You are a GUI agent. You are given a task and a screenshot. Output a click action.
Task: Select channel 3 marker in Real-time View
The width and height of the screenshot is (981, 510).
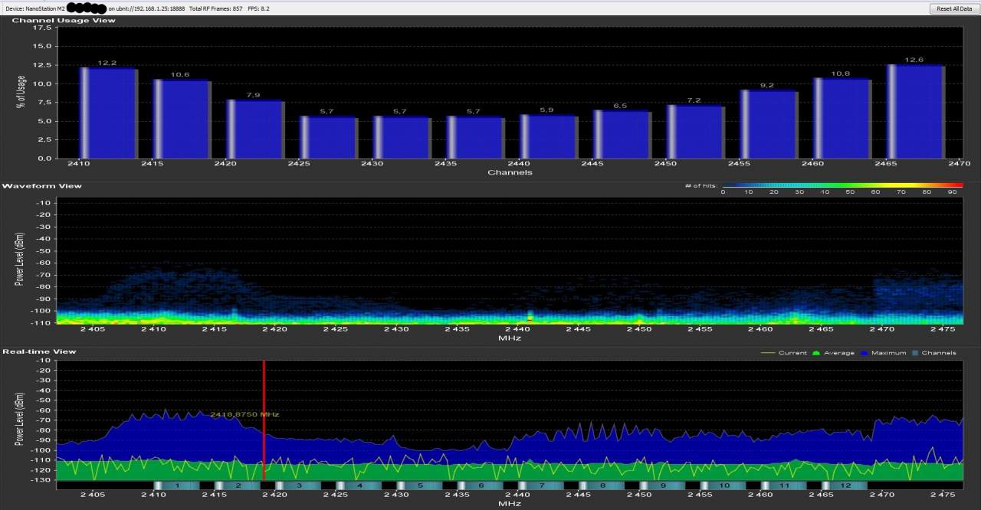(298, 485)
